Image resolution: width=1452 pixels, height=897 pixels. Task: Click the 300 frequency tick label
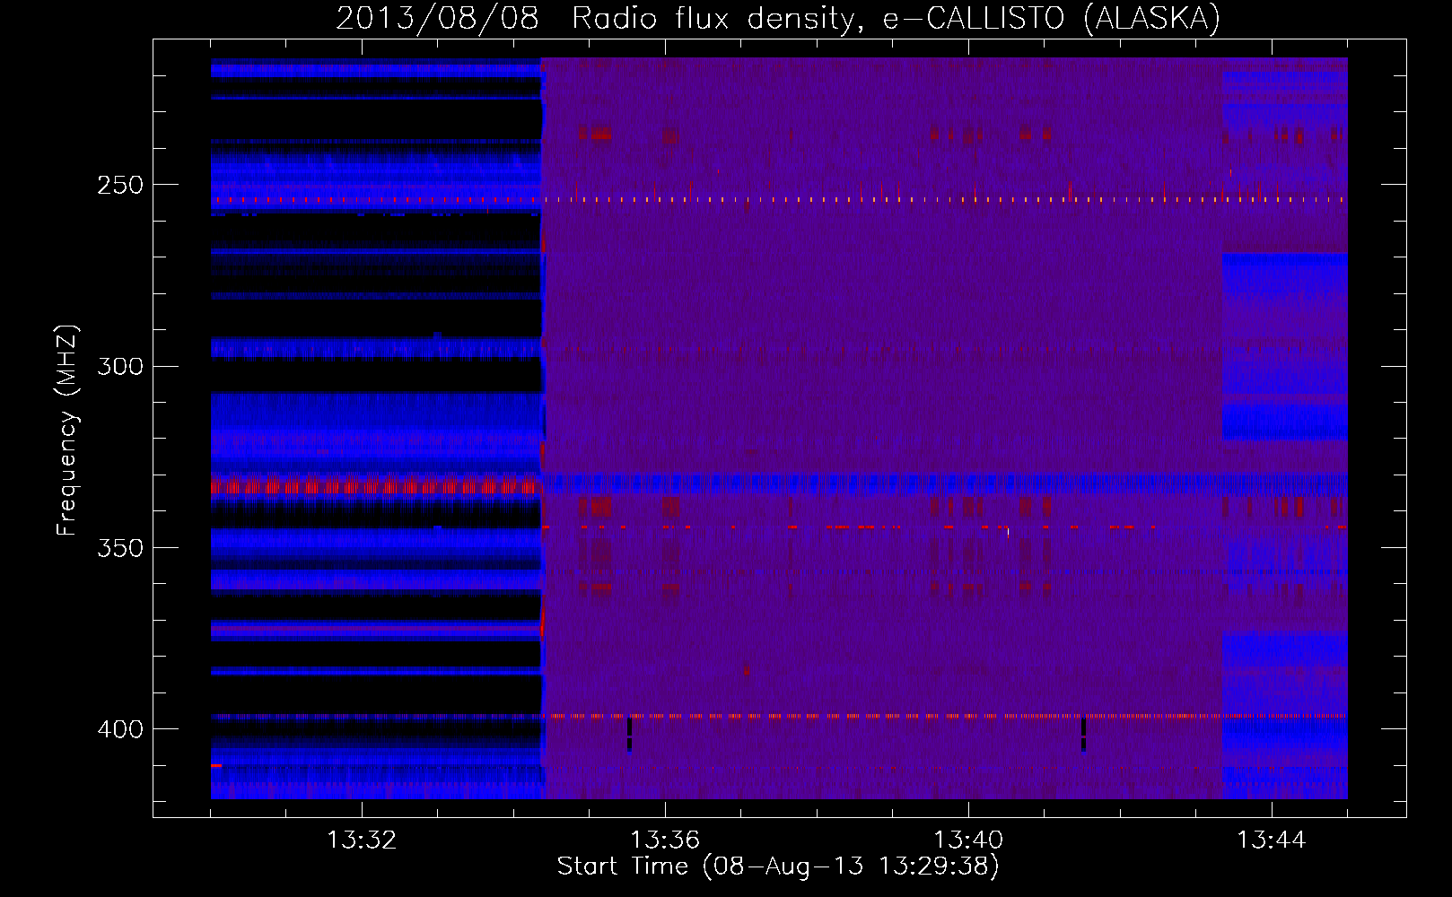120,366
